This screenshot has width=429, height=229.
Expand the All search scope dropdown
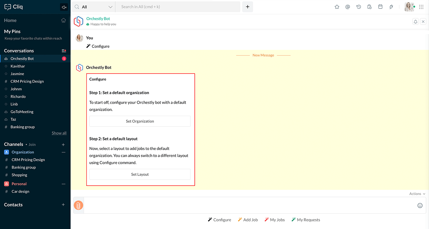(94, 7)
